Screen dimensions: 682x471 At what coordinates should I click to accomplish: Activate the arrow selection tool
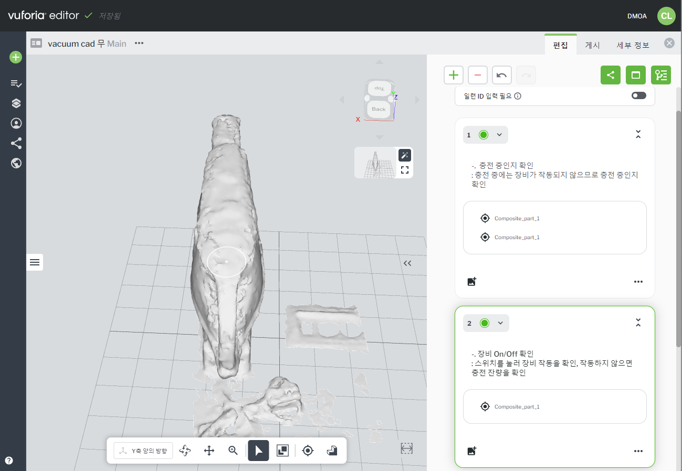(258, 451)
